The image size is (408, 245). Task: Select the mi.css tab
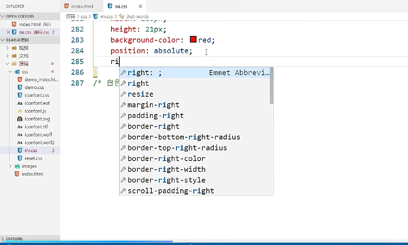(125, 6)
